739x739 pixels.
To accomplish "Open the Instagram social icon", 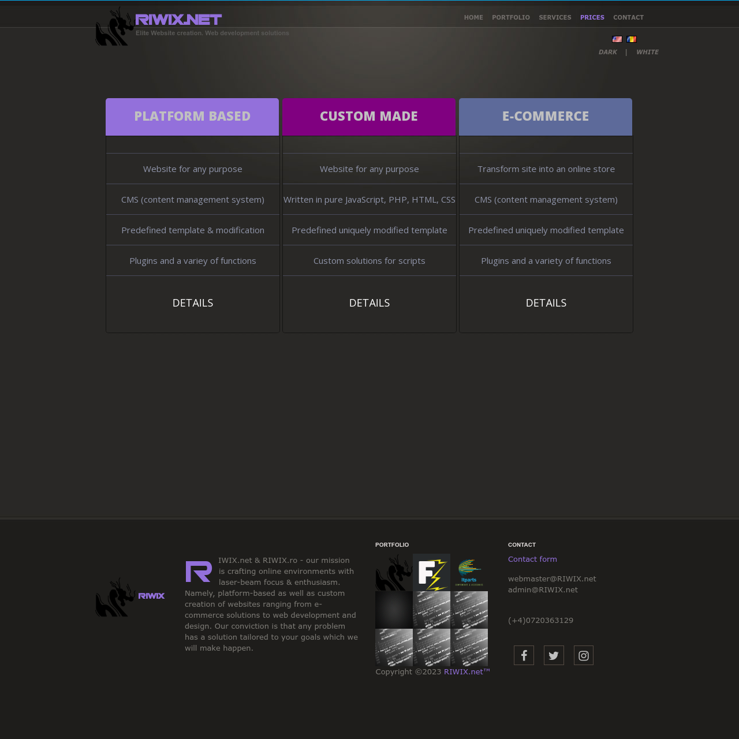I will [x=584, y=655].
